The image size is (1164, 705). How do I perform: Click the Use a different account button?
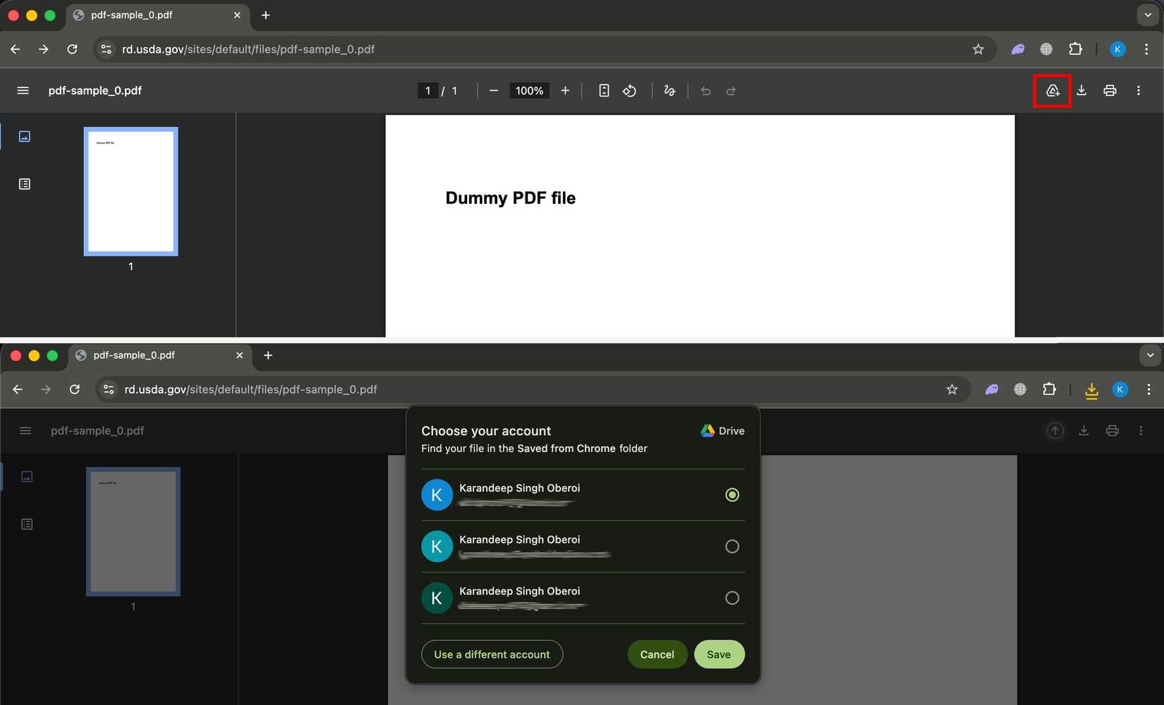coord(492,654)
